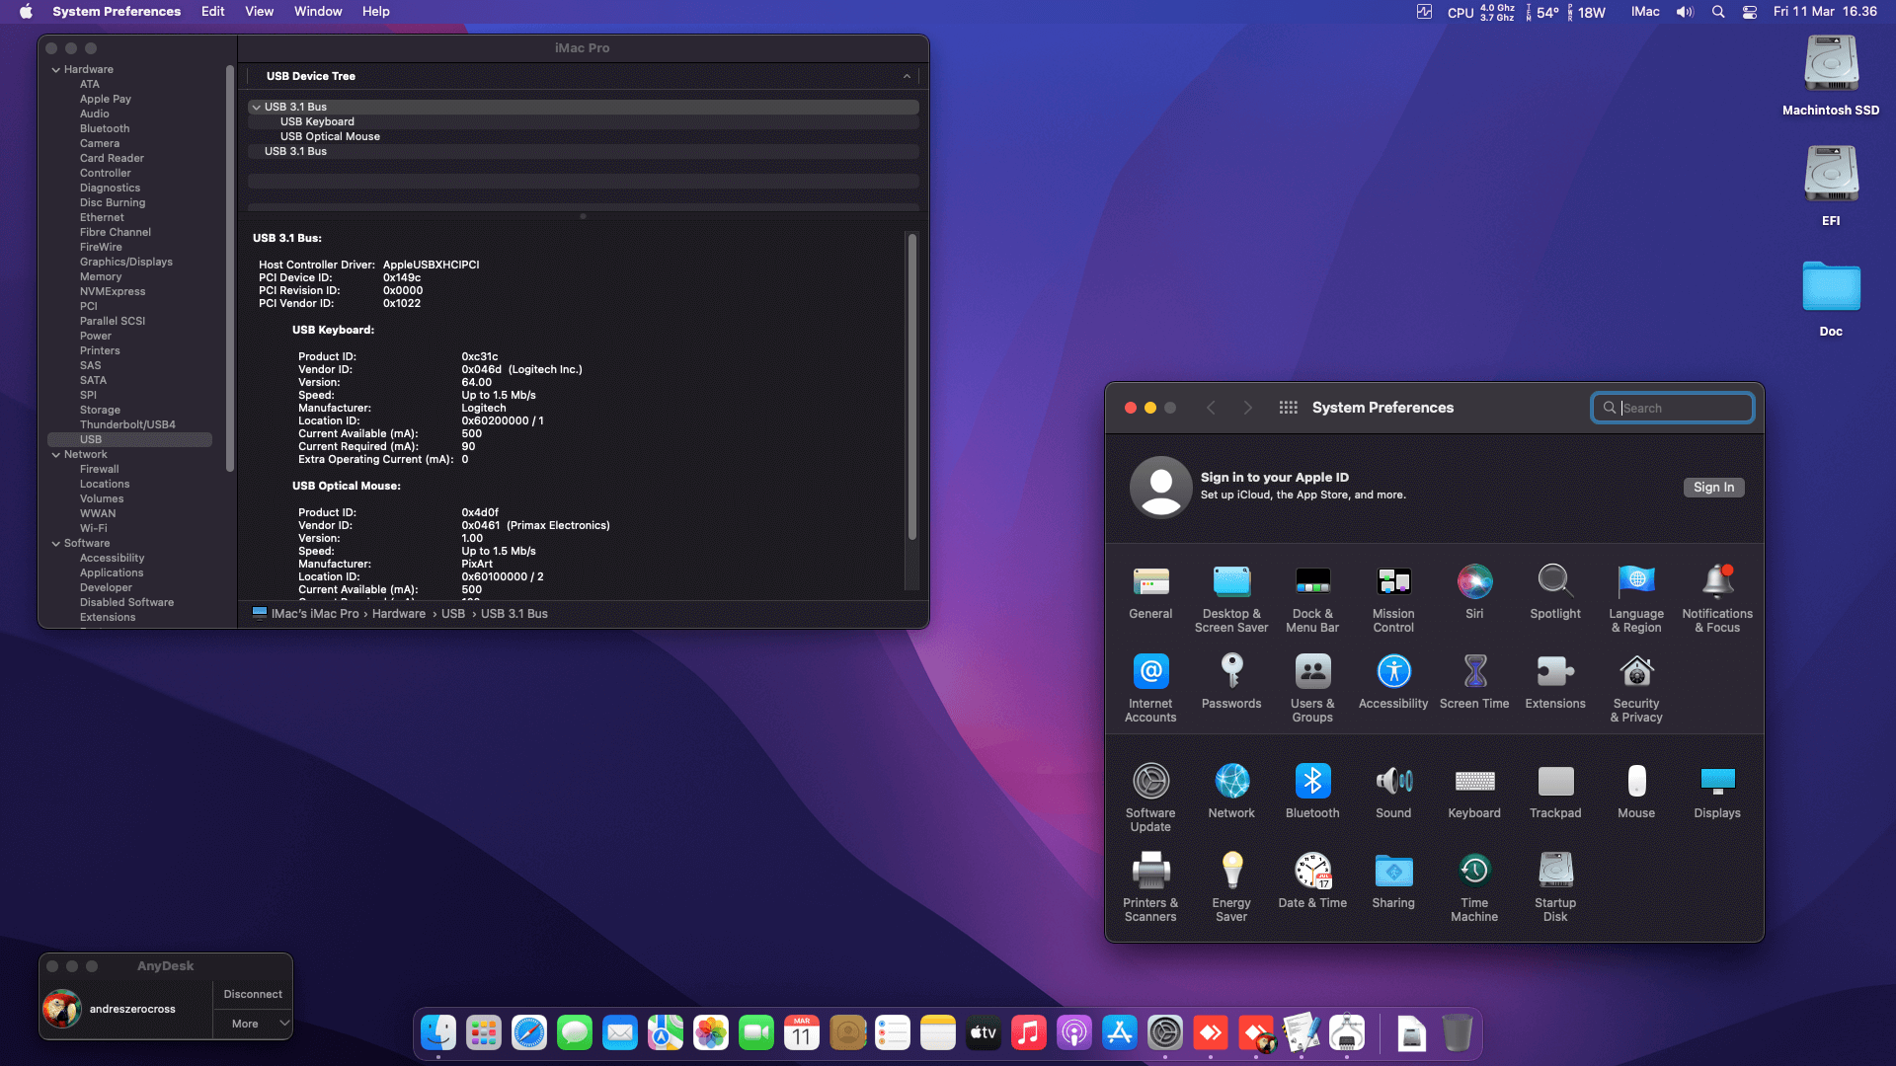The width and height of the screenshot is (1896, 1066).
Task: Click Hardware in the path breadcrumb
Action: click(x=398, y=614)
